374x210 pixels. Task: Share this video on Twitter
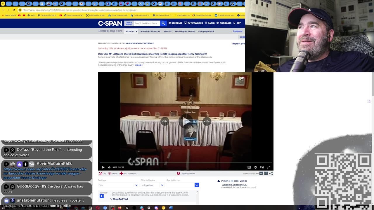pos(261,173)
